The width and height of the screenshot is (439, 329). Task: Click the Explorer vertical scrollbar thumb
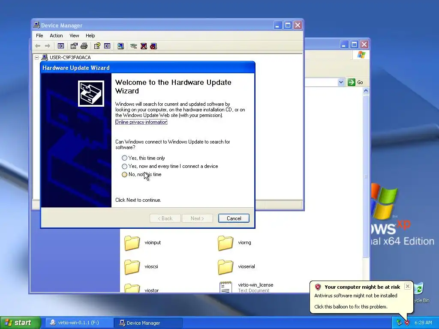366,176
